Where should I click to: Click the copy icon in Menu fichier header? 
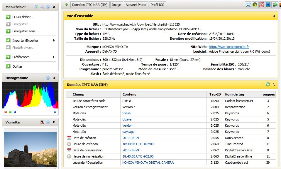[x=36, y=7]
